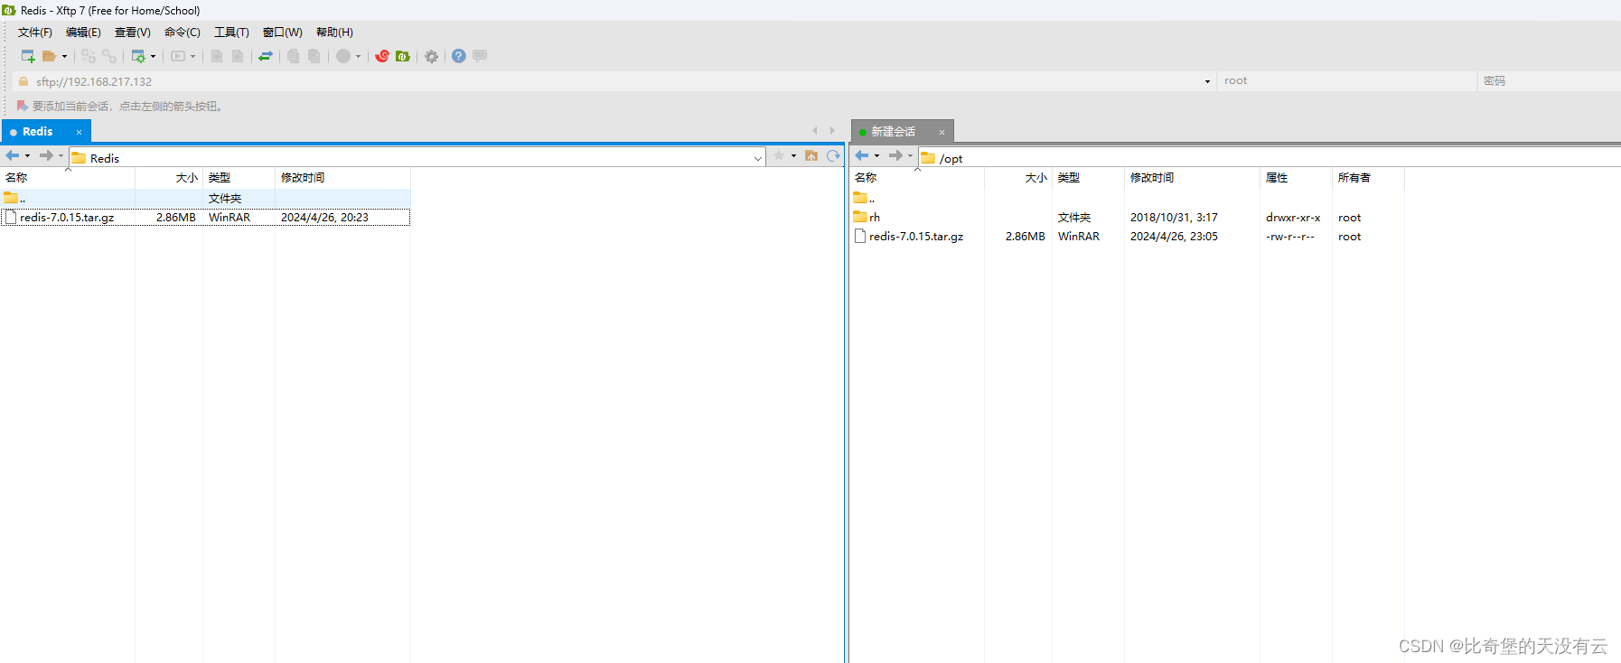Click the 密码 password field

[x=1549, y=81]
